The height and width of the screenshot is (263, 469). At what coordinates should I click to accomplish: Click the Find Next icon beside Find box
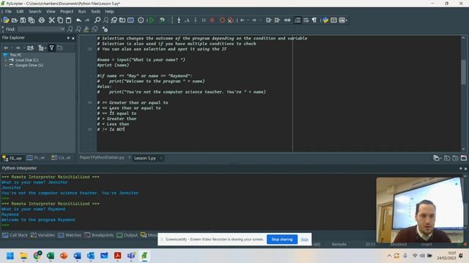click(x=70, y=29)
